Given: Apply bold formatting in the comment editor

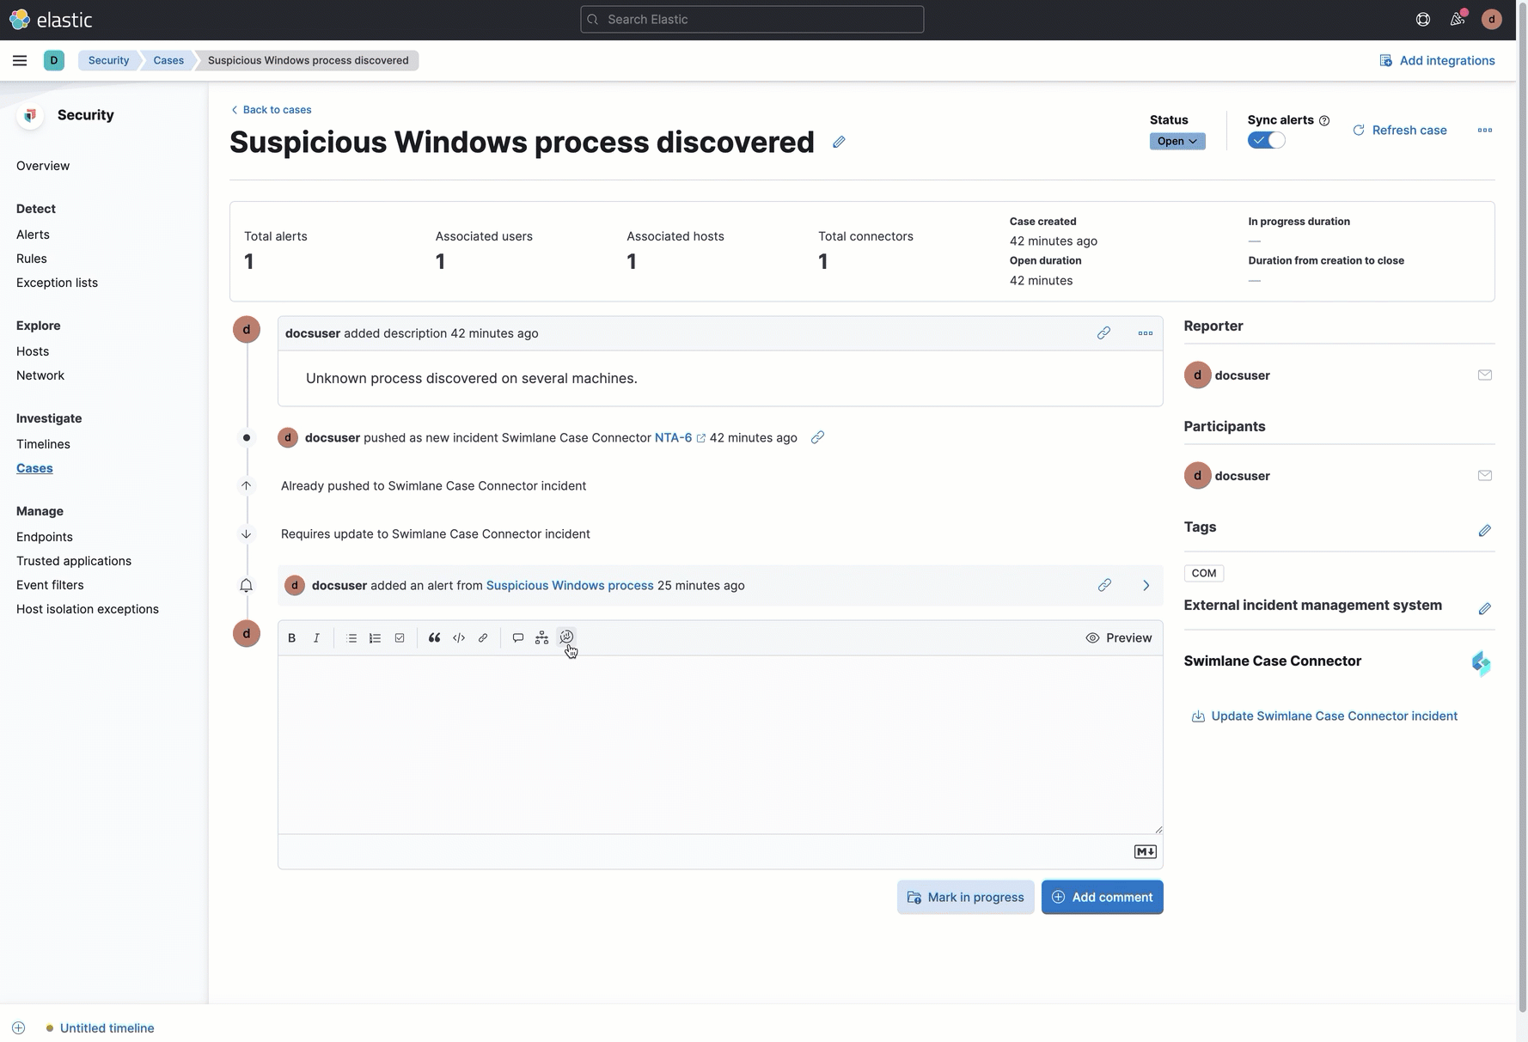Looking at the screenshot, I should coord(291,637).
